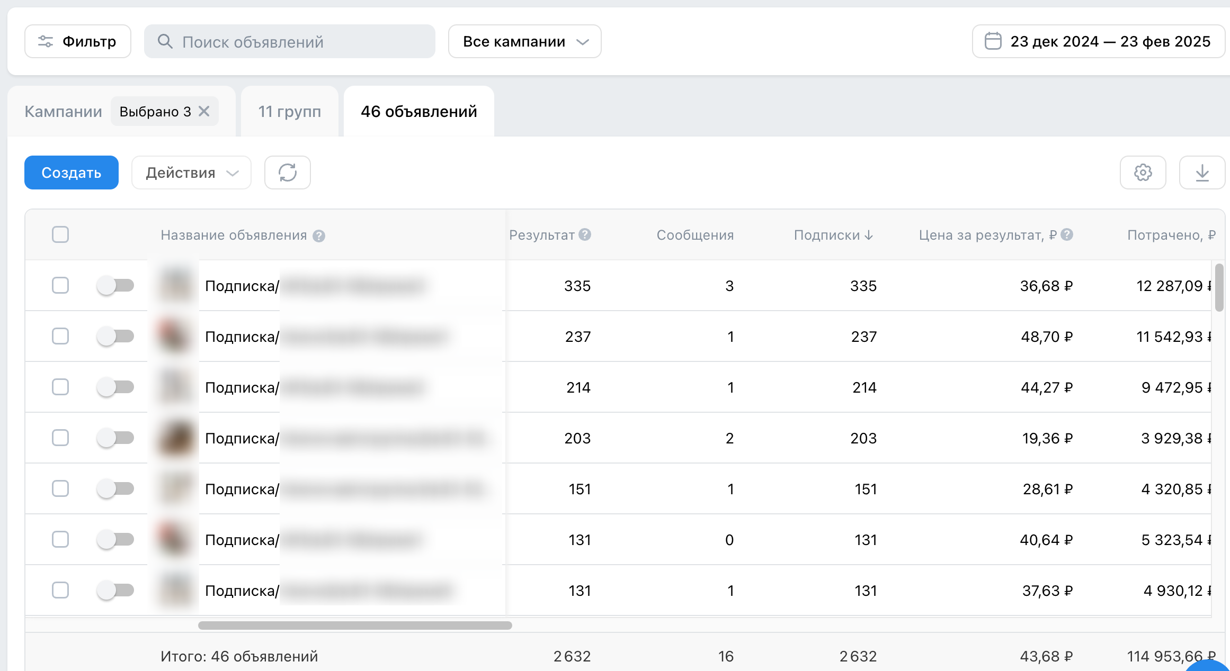Viewport: 1230px width, 671px height.
Task: Enable the switch on the 151-result ad
Action: click(x=115, y=488)
